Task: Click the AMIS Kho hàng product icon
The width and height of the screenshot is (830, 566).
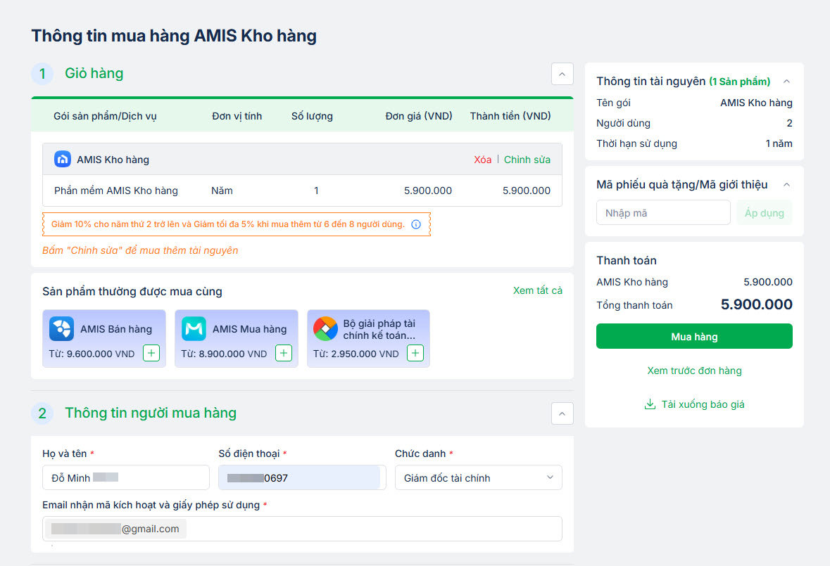Action: coord(63,160)
